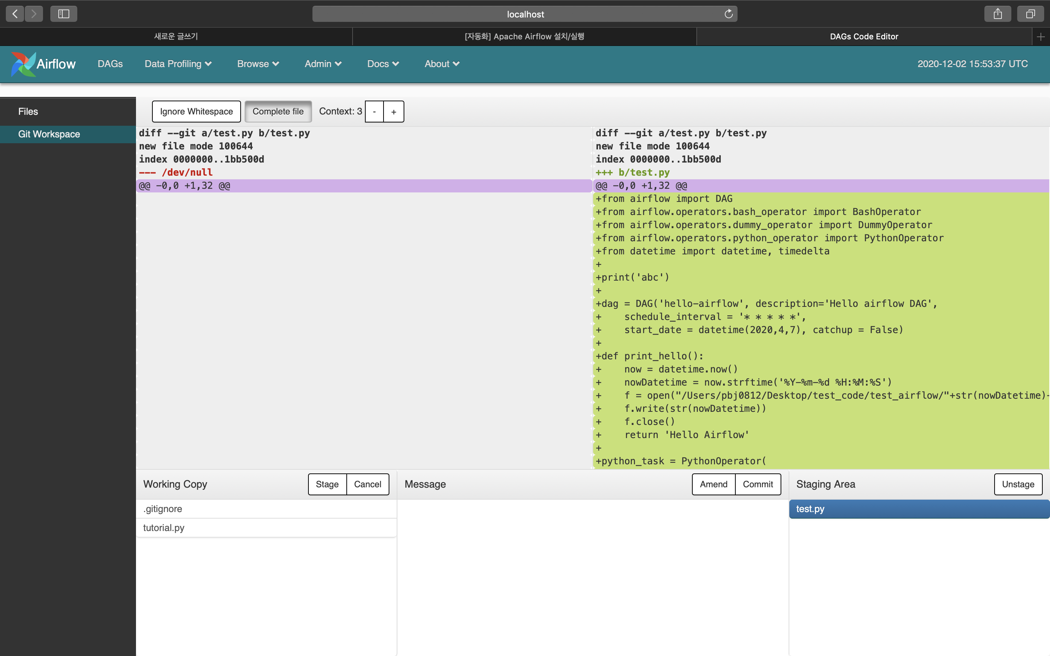Click the browser forward arrow

coord(34,14)
